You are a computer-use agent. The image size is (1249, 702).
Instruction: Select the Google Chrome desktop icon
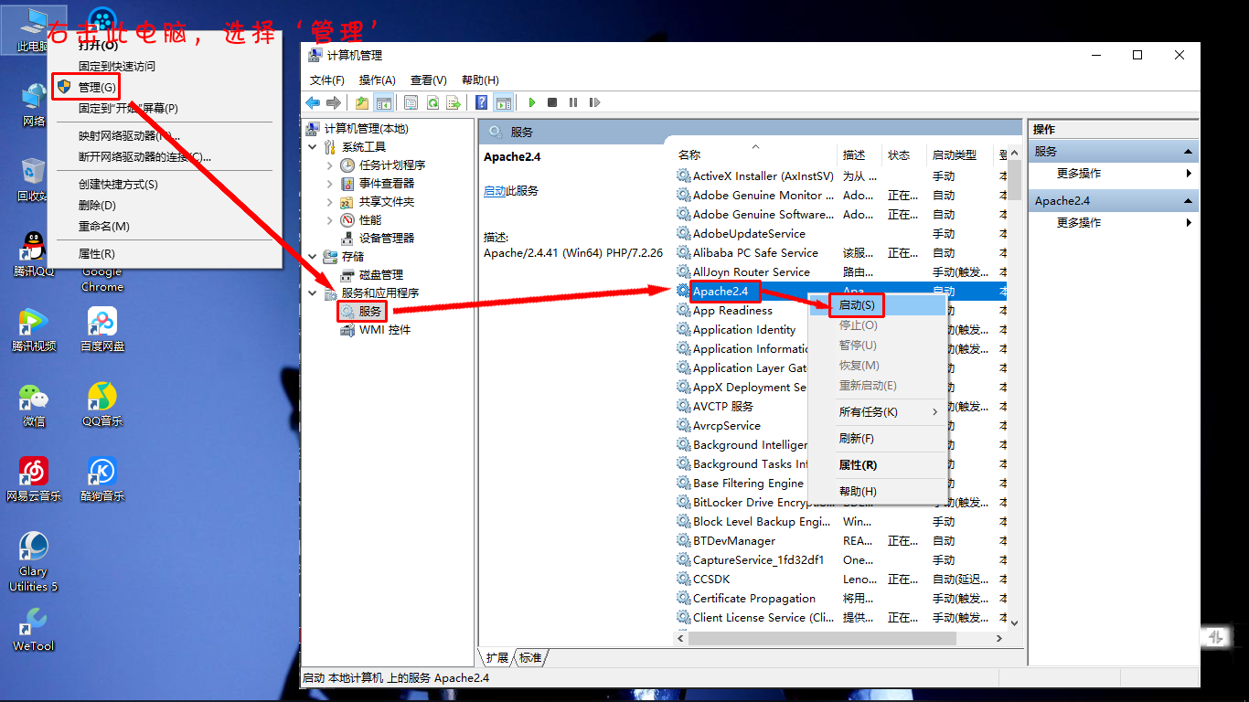point(102,279)
